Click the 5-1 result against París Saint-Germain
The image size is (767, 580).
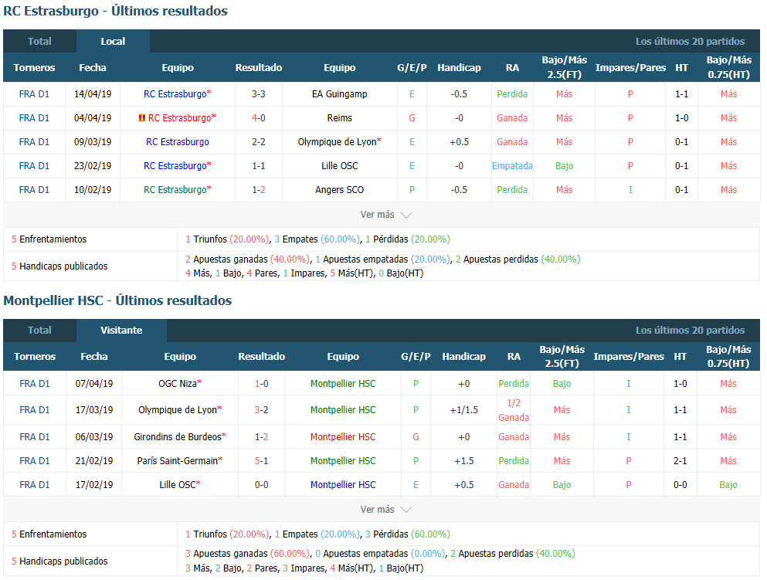click(x=262, y=460)
